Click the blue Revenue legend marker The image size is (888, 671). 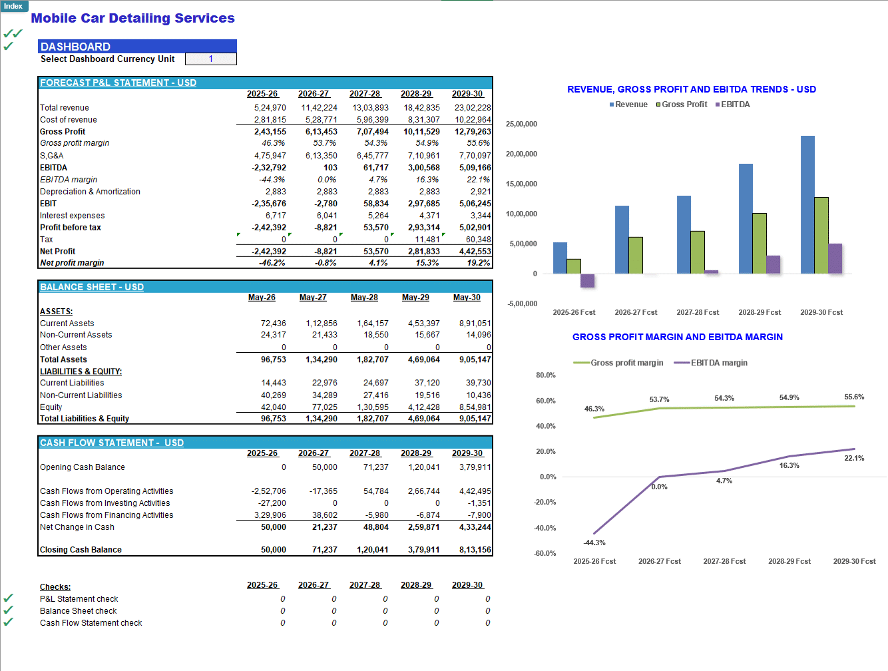(x=612, y=105)
